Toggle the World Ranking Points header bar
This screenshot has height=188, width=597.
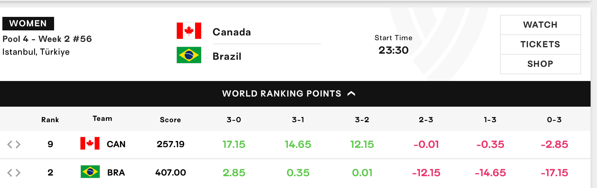tap(295, 94)
